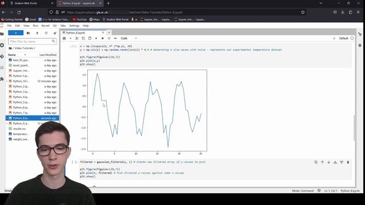Restart kernel and run all cells icon
The width and height of the screenshot is (365, 205).
115,38
